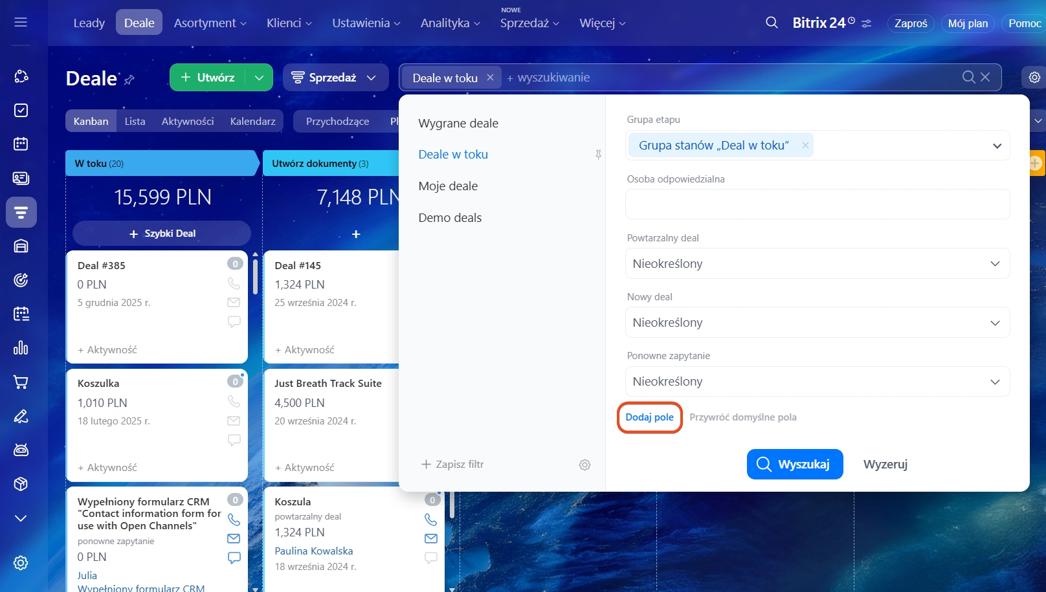Toggle pin on Deale w toku filter
Screen dimensions: 1046x592
tap(598, 155)
